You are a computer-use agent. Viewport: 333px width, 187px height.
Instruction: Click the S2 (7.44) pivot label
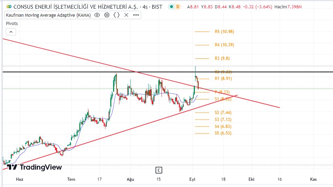[223, 113]
